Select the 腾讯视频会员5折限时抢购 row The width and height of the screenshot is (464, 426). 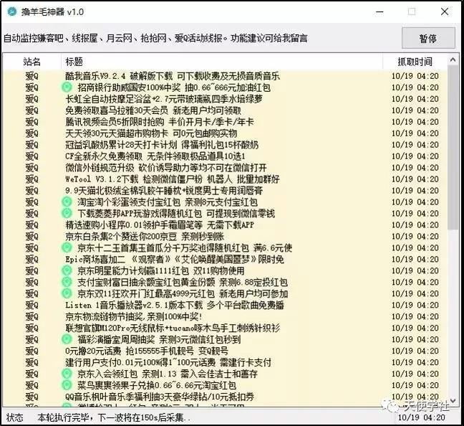pyautogui.click(x=225, y=122)
